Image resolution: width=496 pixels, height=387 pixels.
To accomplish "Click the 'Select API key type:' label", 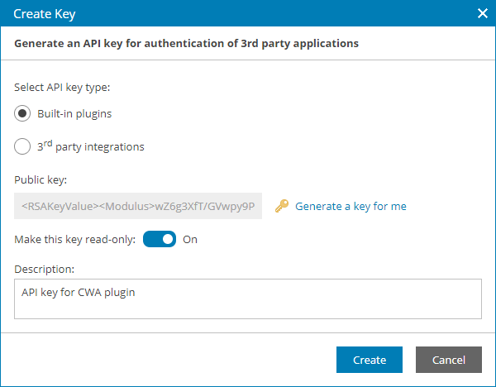I will coord(62,87).
